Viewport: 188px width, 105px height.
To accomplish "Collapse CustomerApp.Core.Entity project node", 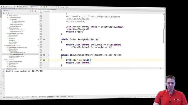I will point(6,33).
